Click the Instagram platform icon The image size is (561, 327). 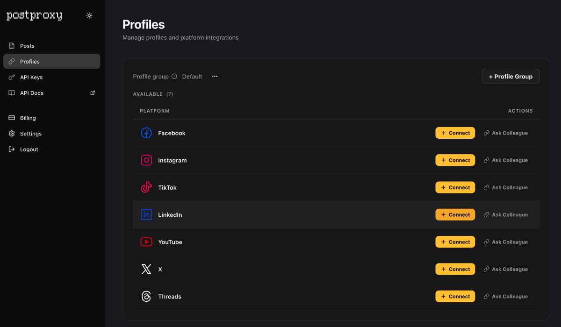pos(146,160)
